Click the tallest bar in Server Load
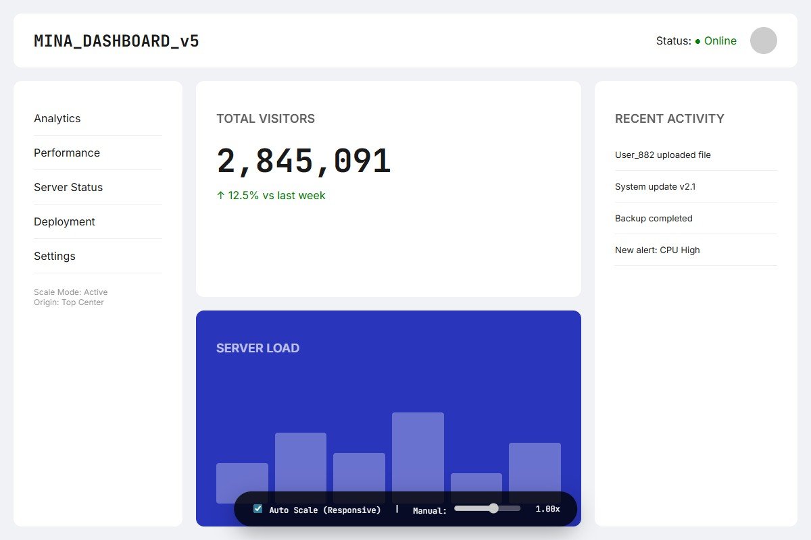 [418, 452]
